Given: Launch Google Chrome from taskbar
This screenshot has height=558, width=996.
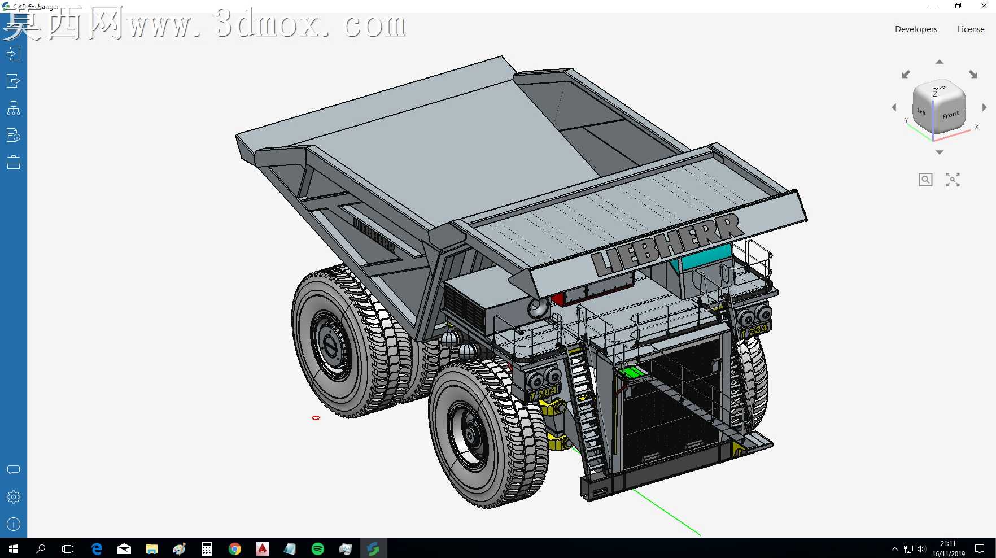Looking at the screenshot, I should (x=235, y=548).
